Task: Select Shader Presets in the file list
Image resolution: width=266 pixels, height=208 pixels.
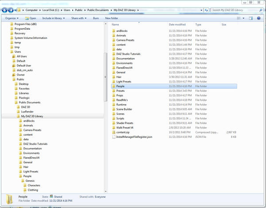Action: [125, 123]
